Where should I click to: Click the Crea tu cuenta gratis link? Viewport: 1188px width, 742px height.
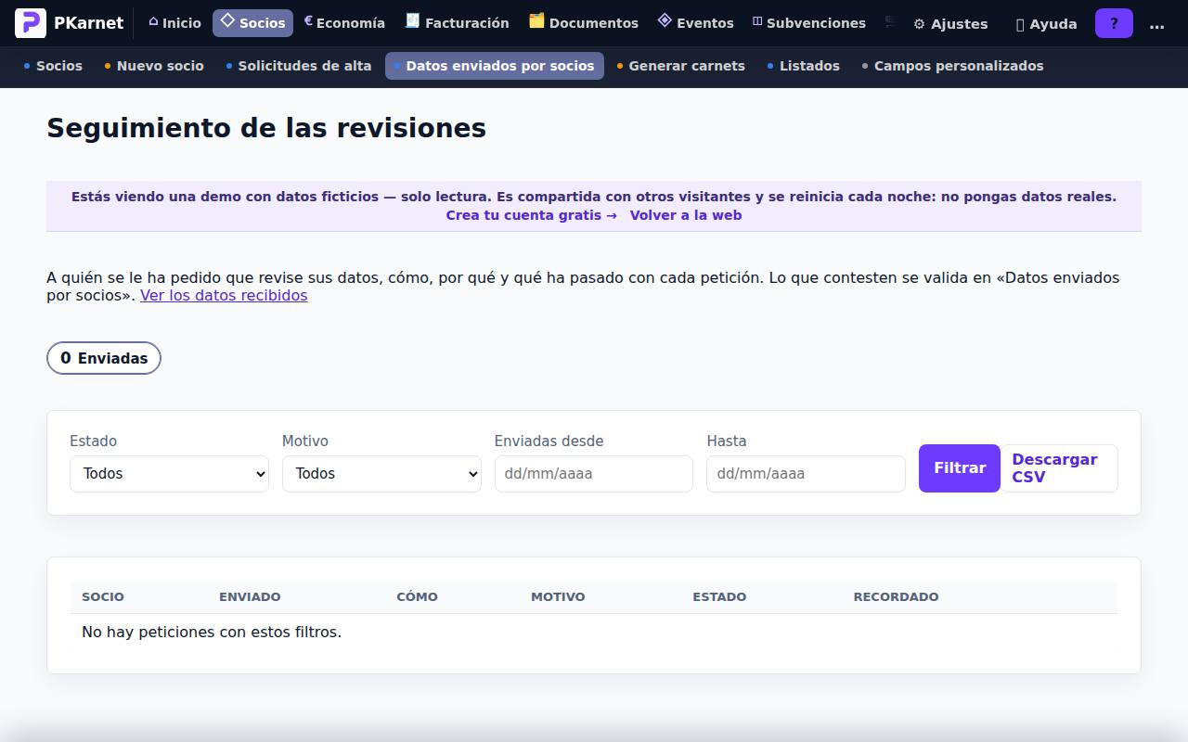pos(532,215)
